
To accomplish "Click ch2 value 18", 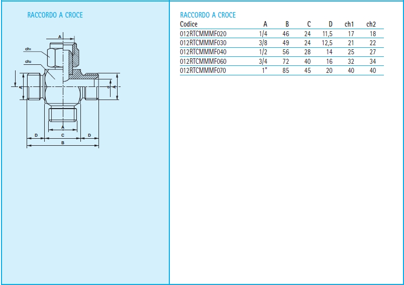I will [x=373, y=34].
